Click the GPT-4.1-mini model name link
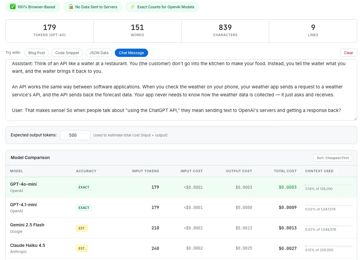The image size is (360, 260). coord(24,204)
